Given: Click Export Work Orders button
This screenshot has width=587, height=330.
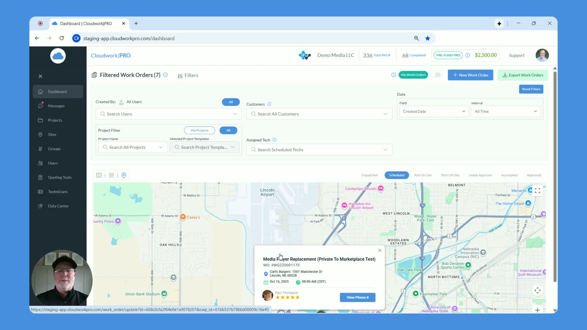Looking at the screenshot, I should pyautogui.click(x=523, y=75).
